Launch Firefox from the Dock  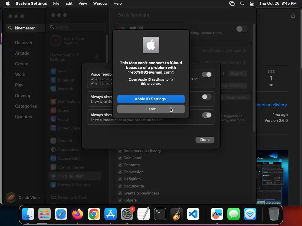click(78, 214)
